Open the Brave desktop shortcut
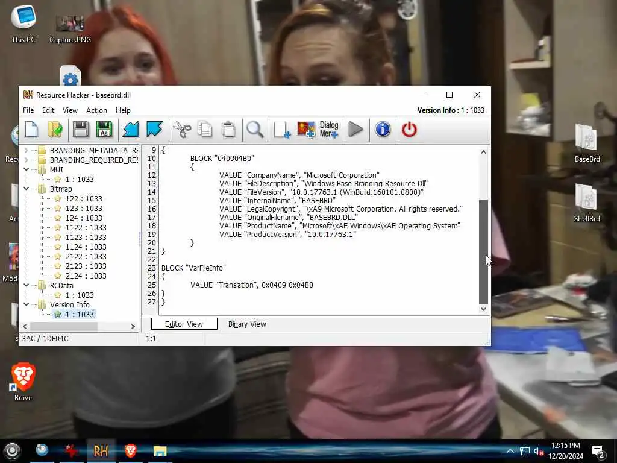The width and height of the screenshot is (617, 463). pos(23,382)
